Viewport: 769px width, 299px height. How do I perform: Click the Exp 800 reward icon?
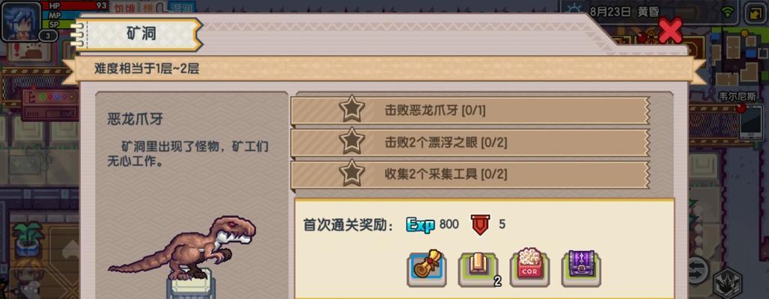click(421, 224)
